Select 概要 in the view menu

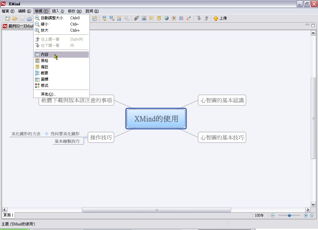coord(62,73)
